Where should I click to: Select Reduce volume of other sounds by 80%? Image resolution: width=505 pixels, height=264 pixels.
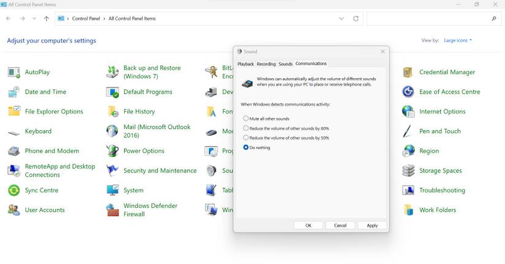(x=245, y=128)
